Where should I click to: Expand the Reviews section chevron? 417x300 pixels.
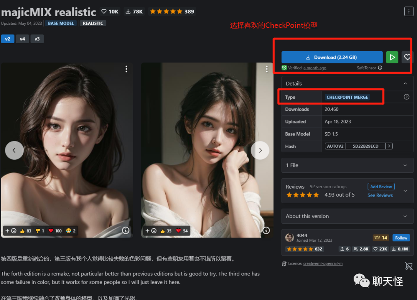click(405, 190)
